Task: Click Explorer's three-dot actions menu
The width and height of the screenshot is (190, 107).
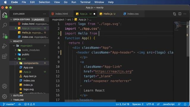Action: [x=45, y=14]
